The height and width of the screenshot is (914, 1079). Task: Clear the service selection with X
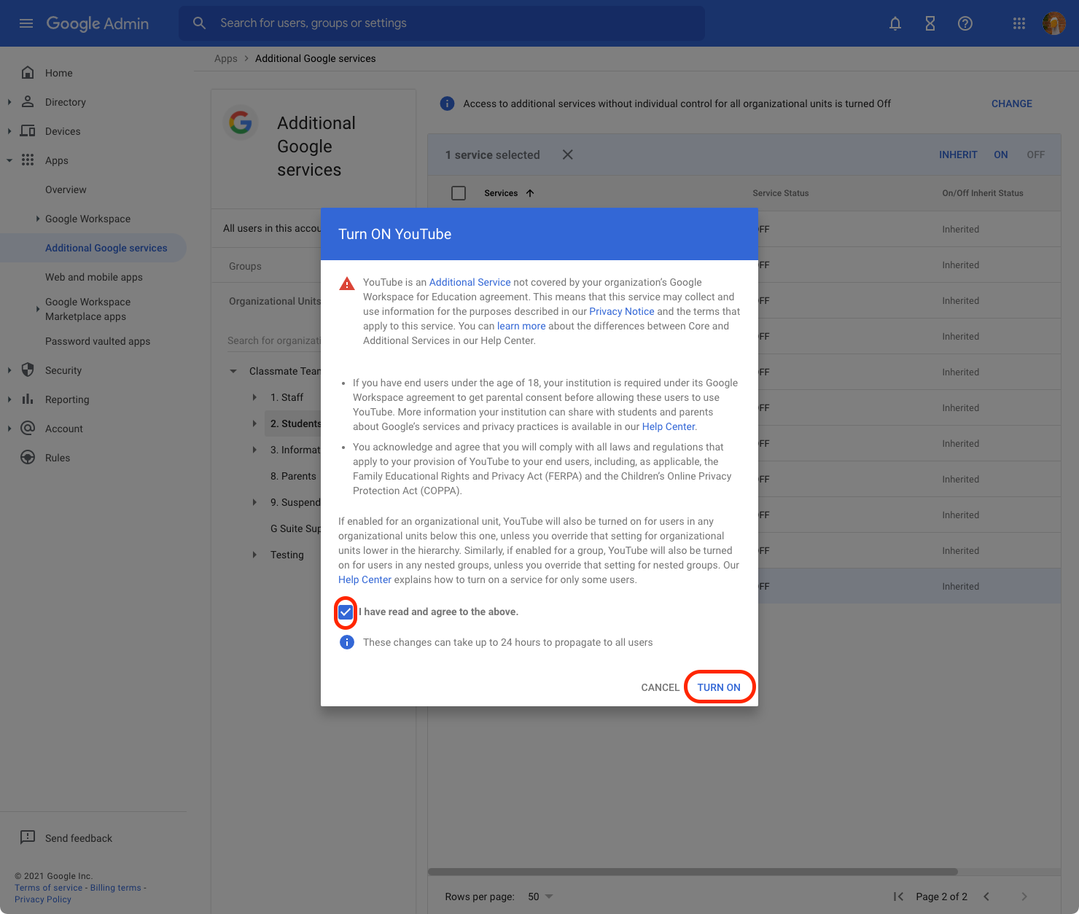(567, 155)
